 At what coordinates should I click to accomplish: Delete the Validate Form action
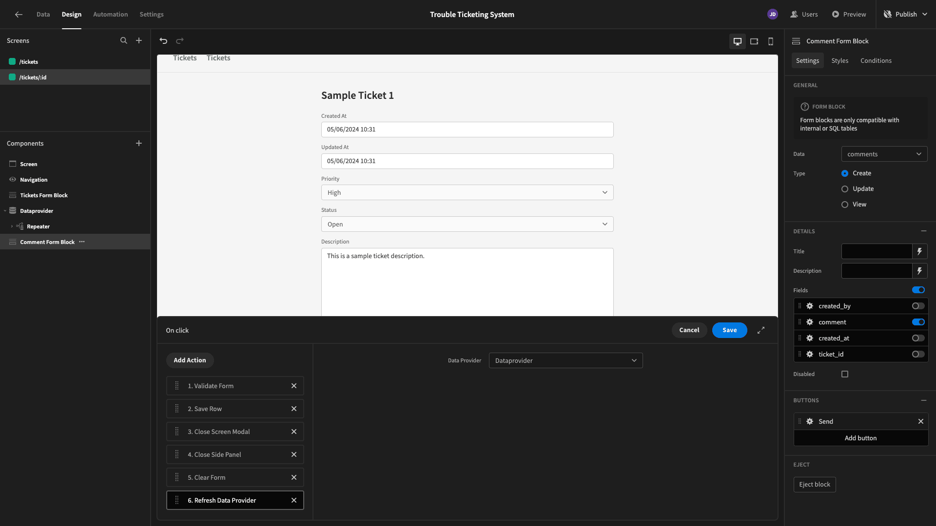tap(294, 386)
